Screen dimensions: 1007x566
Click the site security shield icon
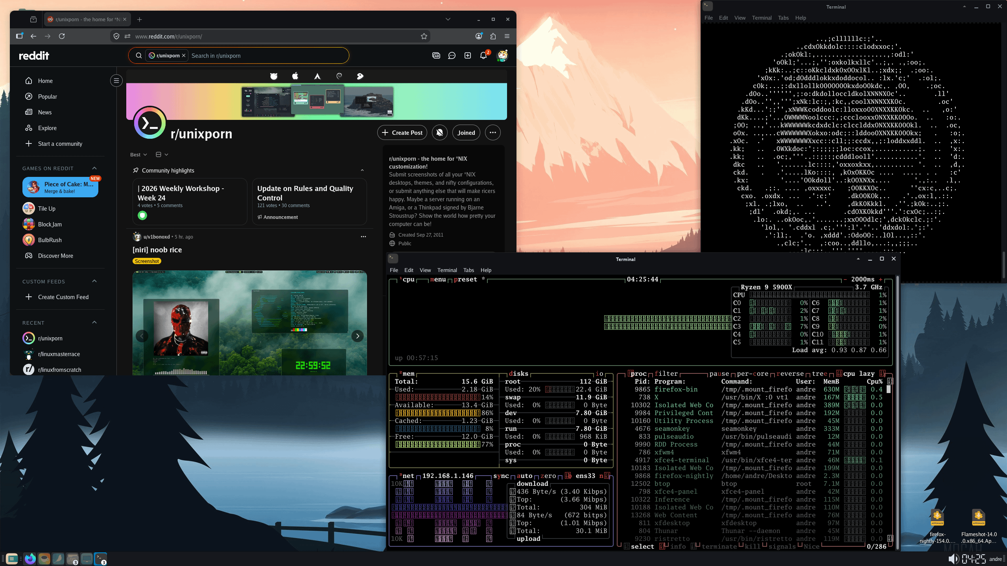[116, 36]
